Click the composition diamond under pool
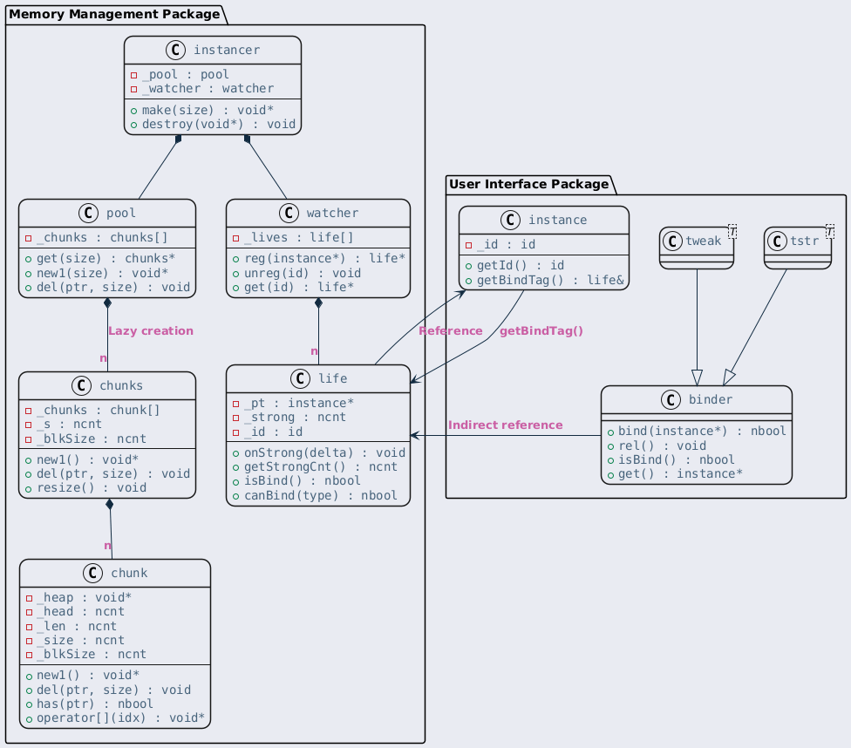 point(107,303)
